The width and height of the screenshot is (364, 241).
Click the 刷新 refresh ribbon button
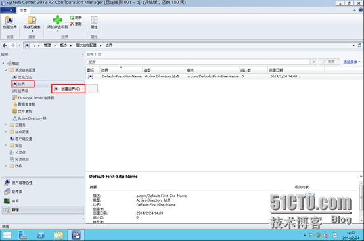pos(76,17)
